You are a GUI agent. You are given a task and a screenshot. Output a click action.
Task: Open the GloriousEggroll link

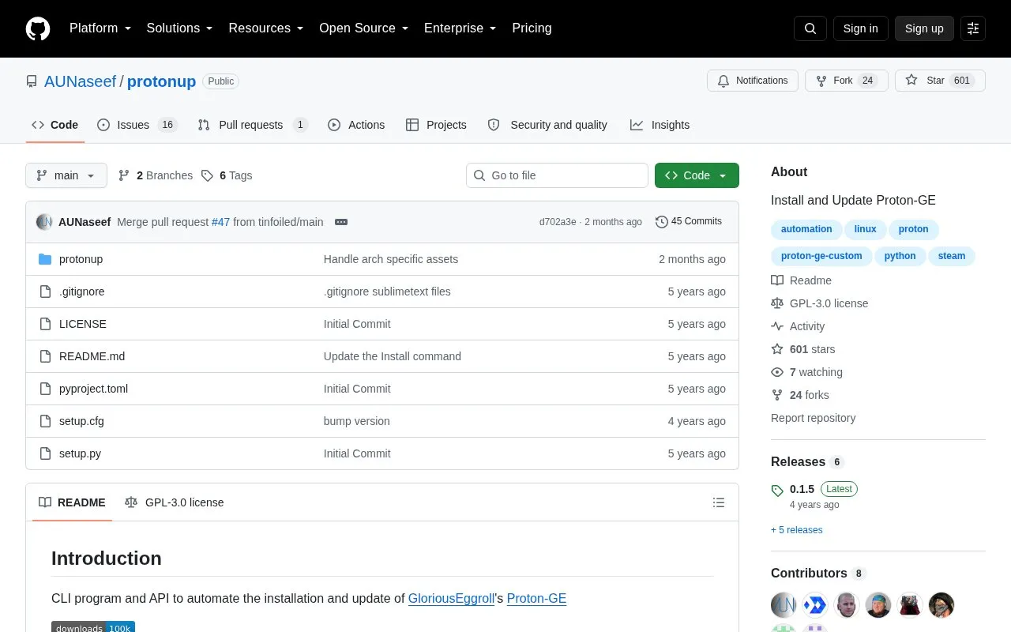(451, 598)
